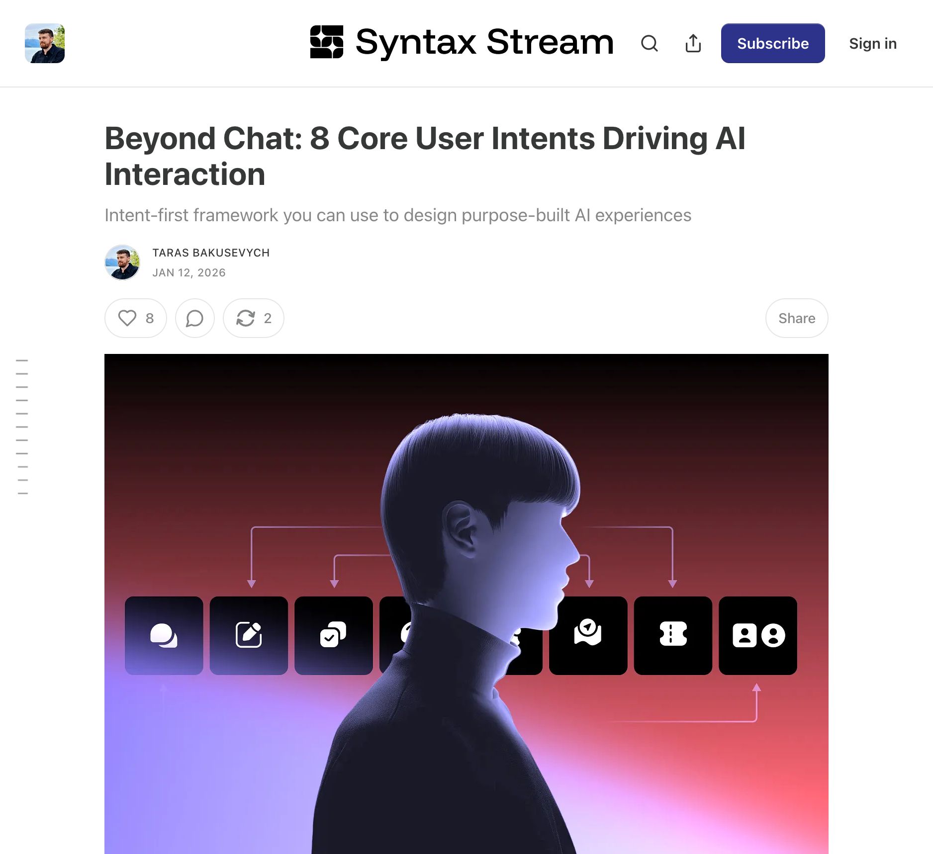Click the 'JAN 12, 2026' date
The height and width of the screenshot is (854, 933).
tap(189, 272)
